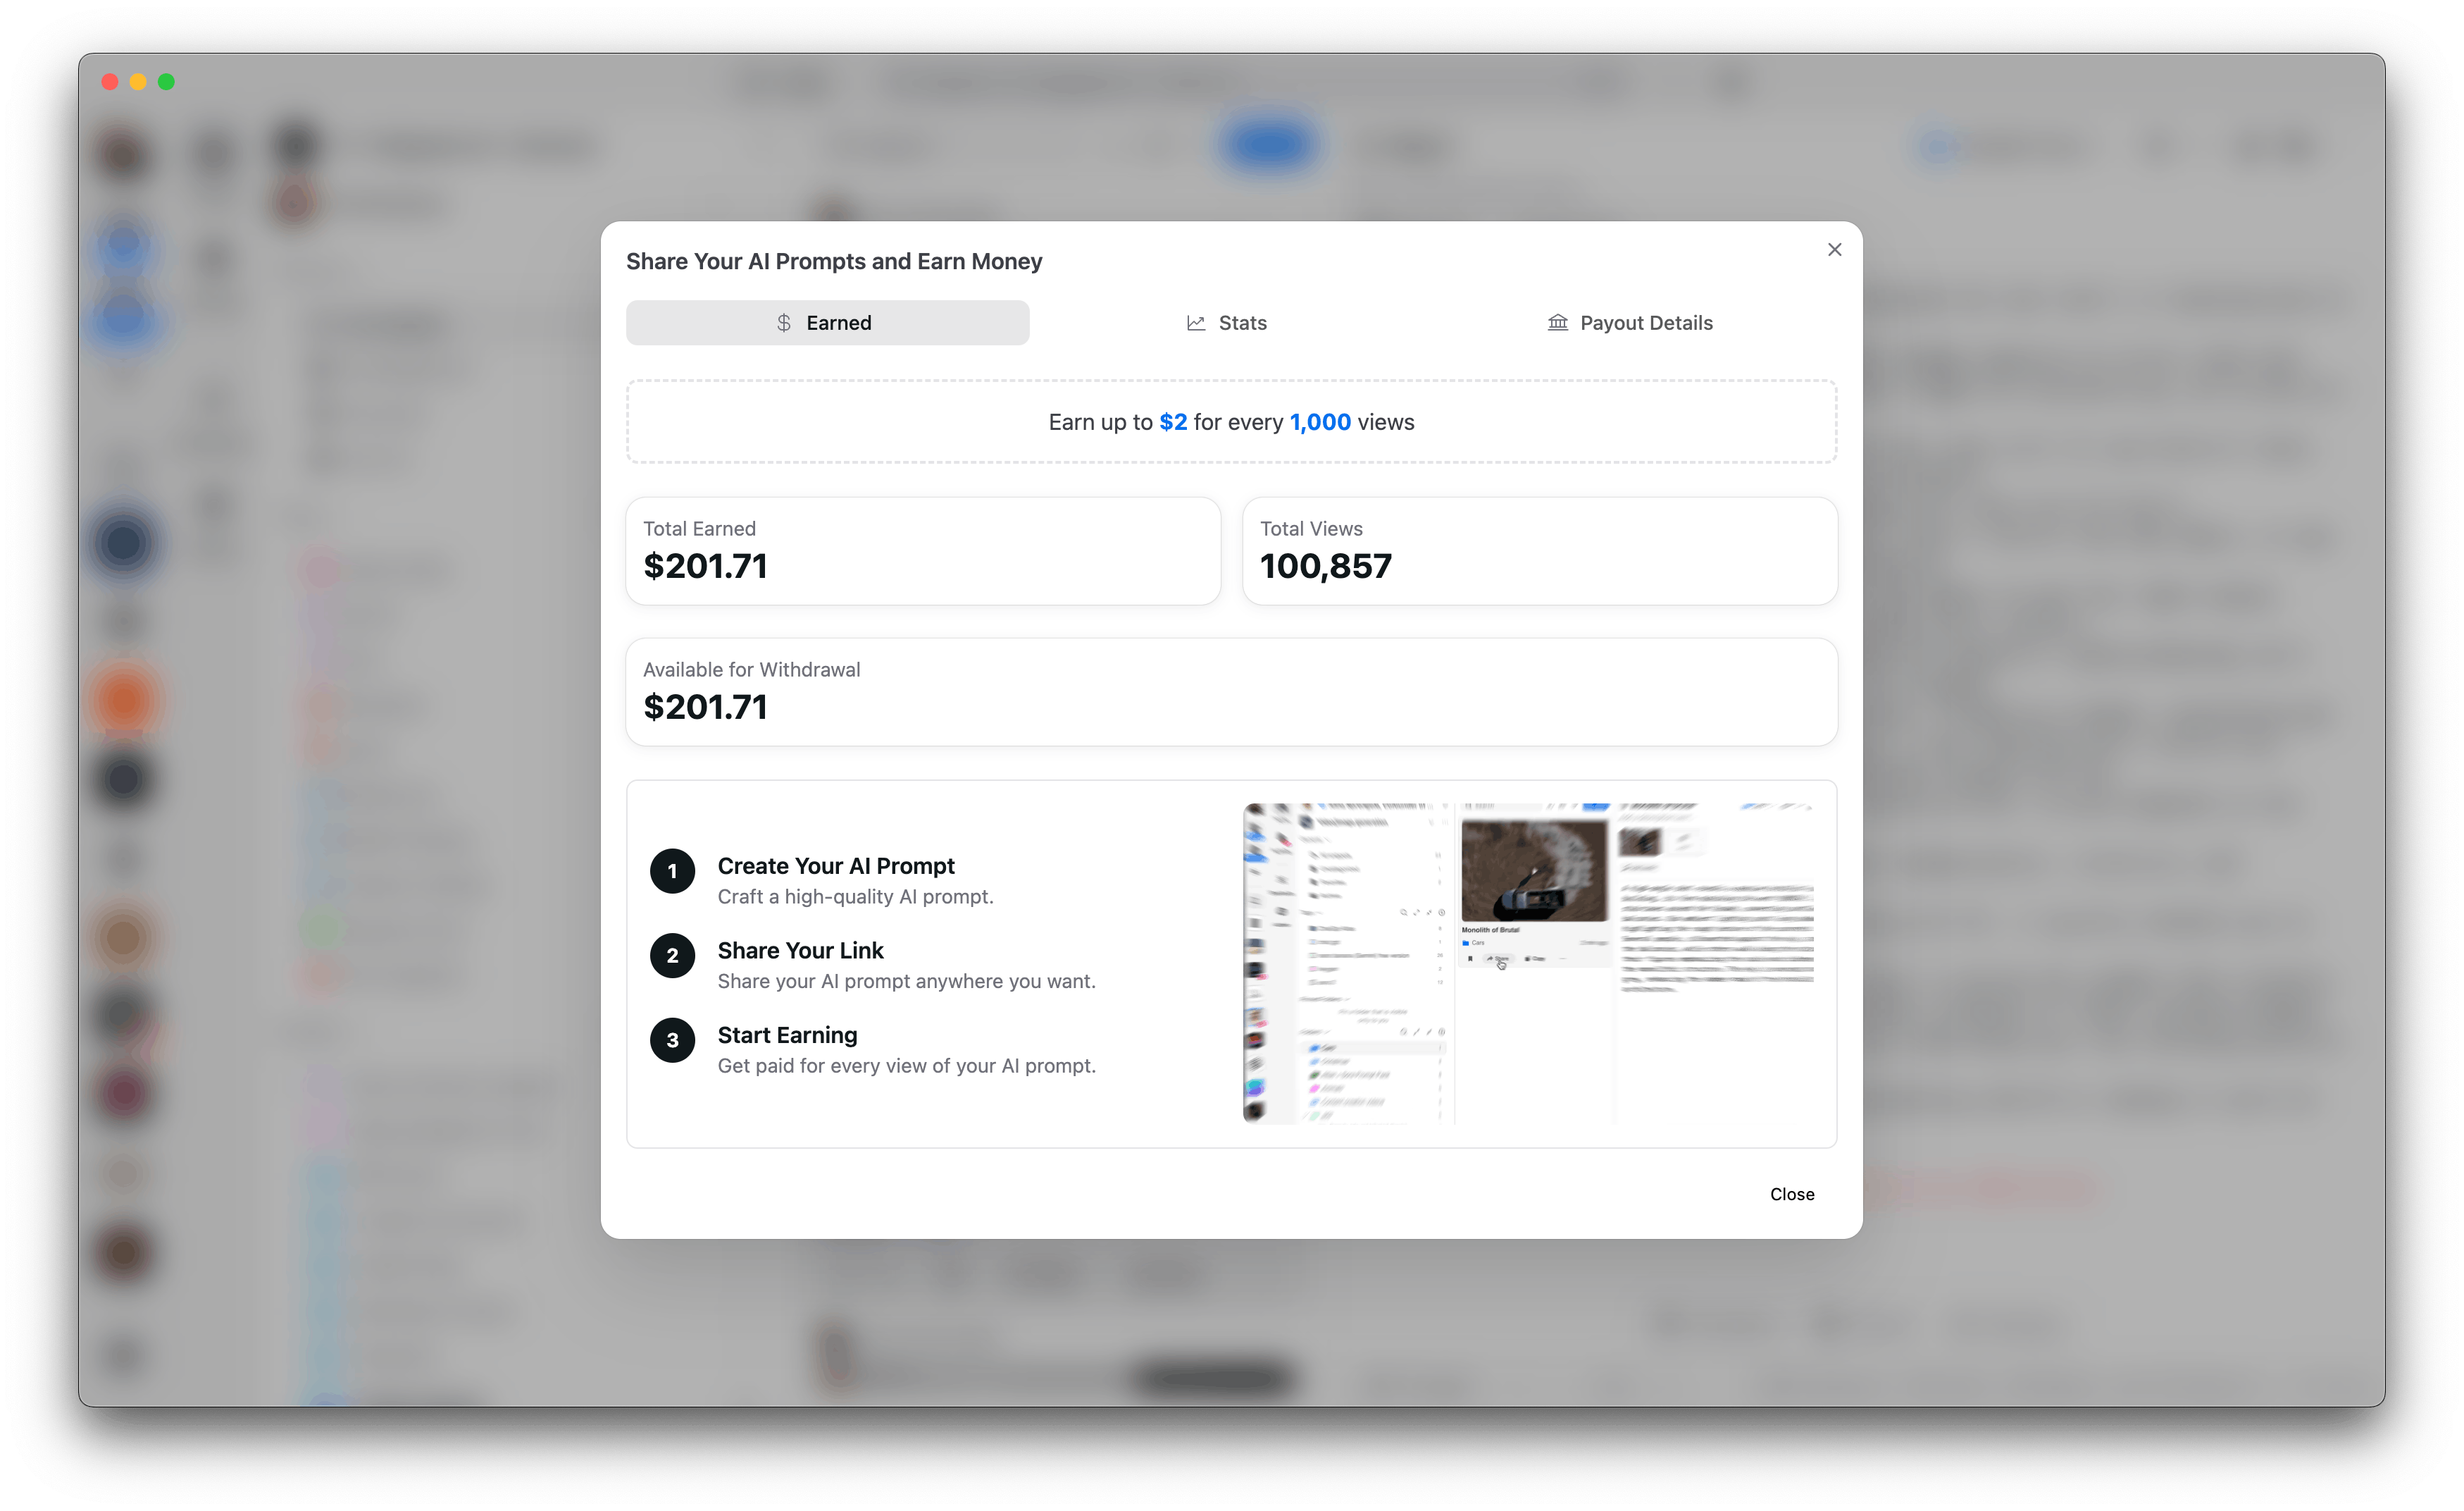Viewport: 2464px width, 1511px height.
Task: Click the number 3 step badge
Action: 672,1040
